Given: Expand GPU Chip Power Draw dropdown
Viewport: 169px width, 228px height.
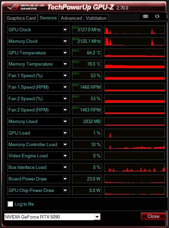Looking at the screenshot, I should pyautogui.click(x=65, y=190).
